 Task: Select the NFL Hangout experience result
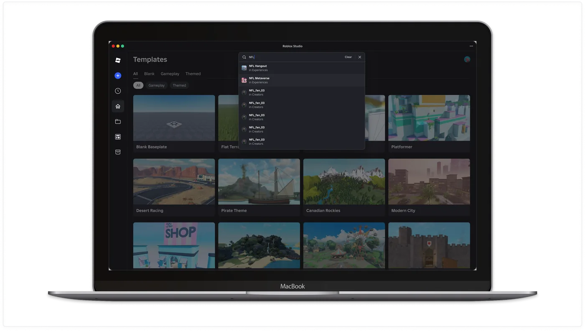click(302, 68)
